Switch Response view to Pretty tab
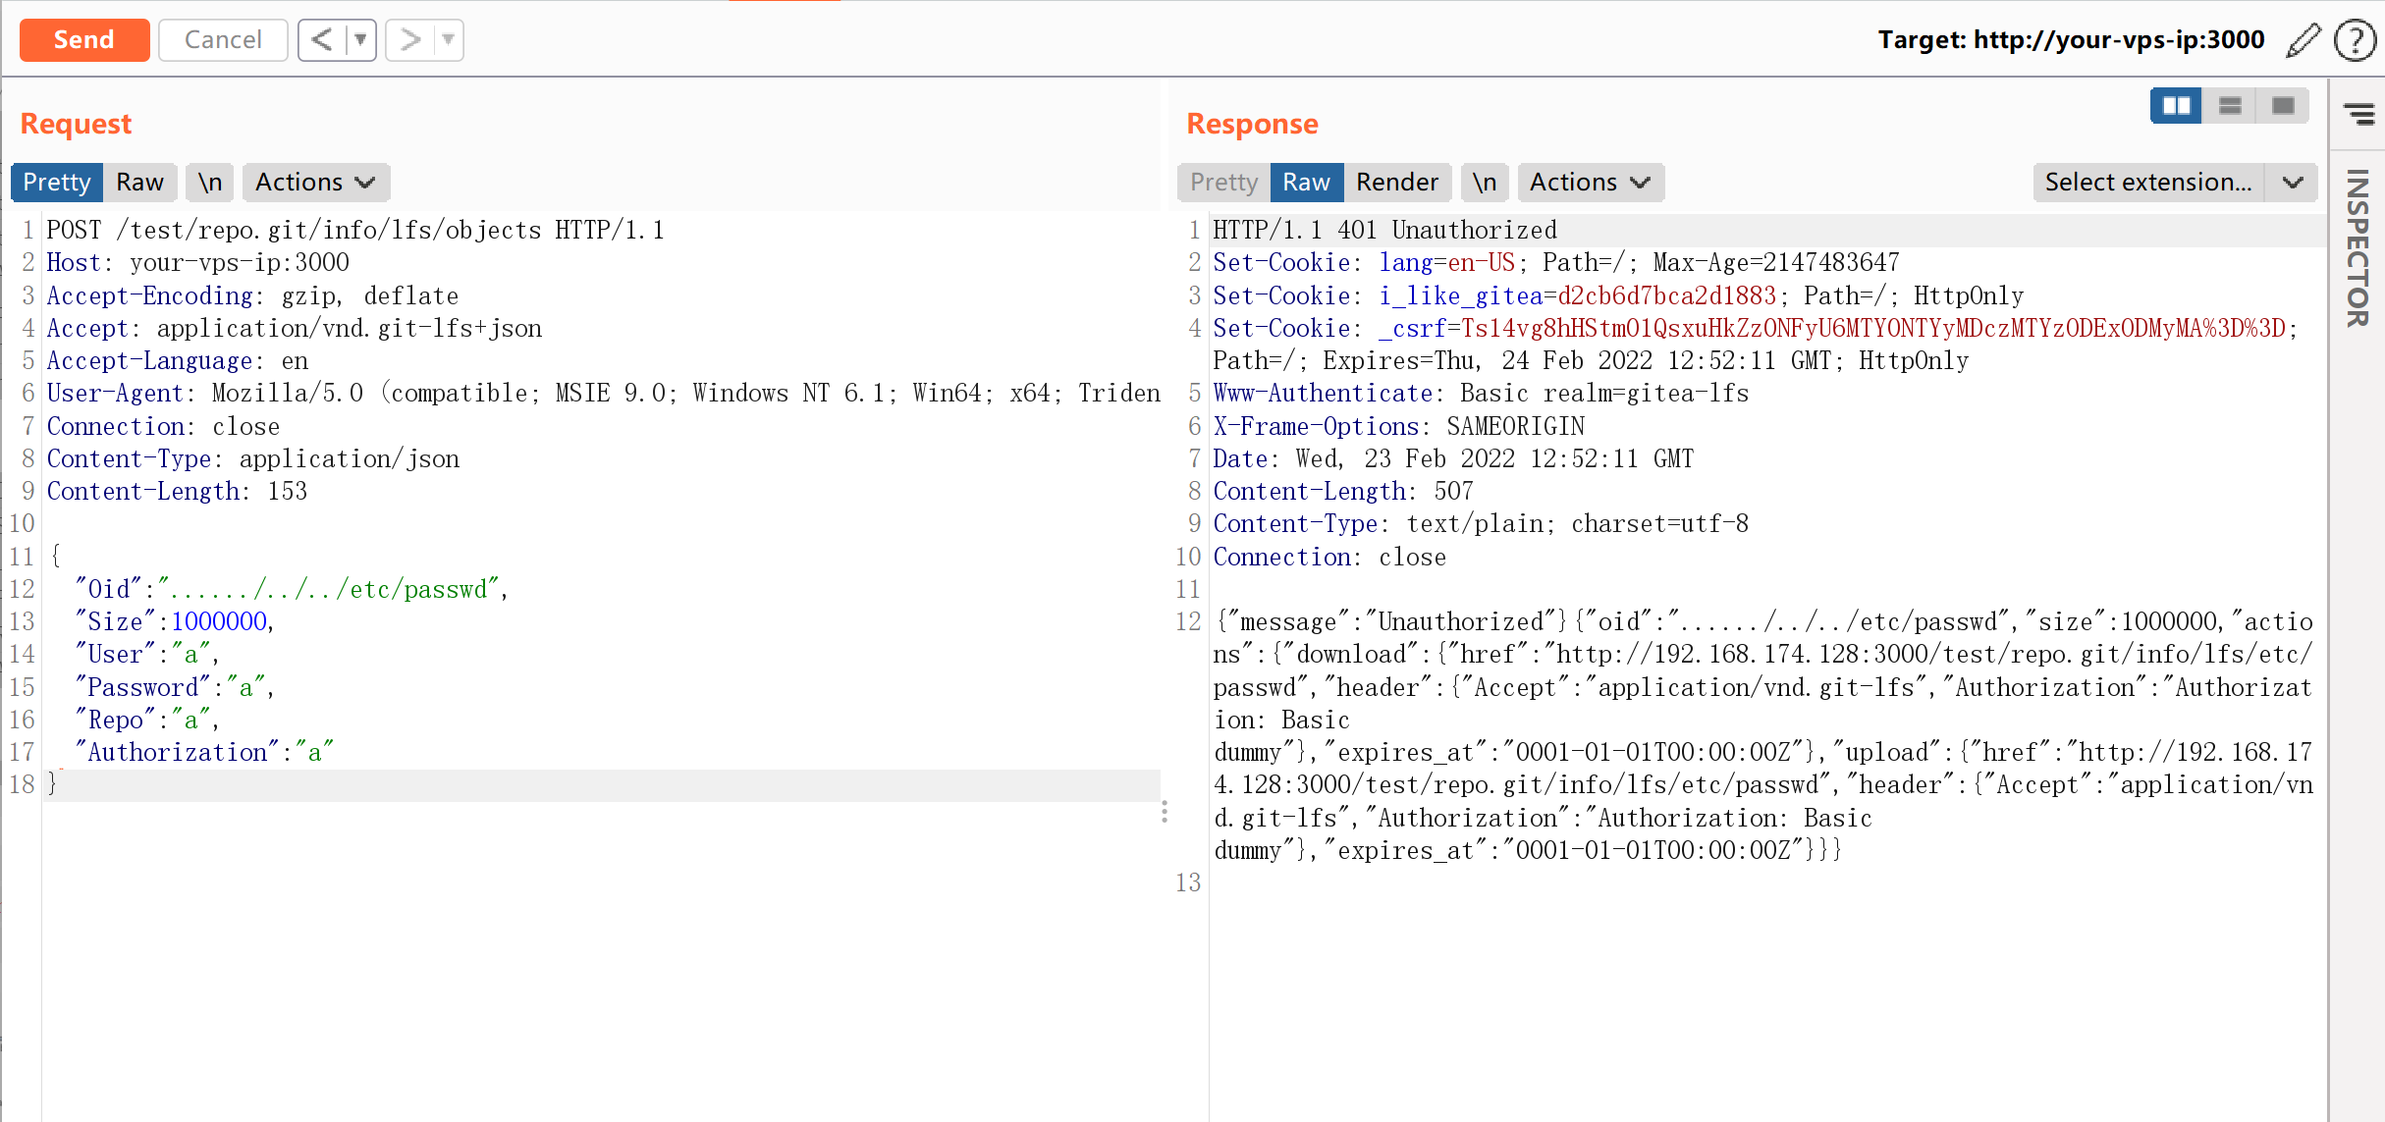2385x1122 pixels. pos(1222,183)
